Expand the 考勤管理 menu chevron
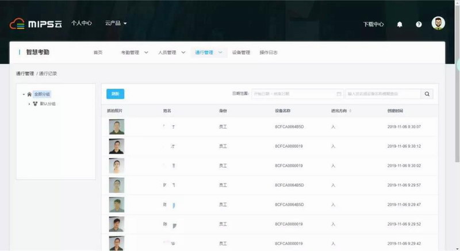Image resolution: width=460 pixels, height=251 pixels. click(x=146, y=52)
